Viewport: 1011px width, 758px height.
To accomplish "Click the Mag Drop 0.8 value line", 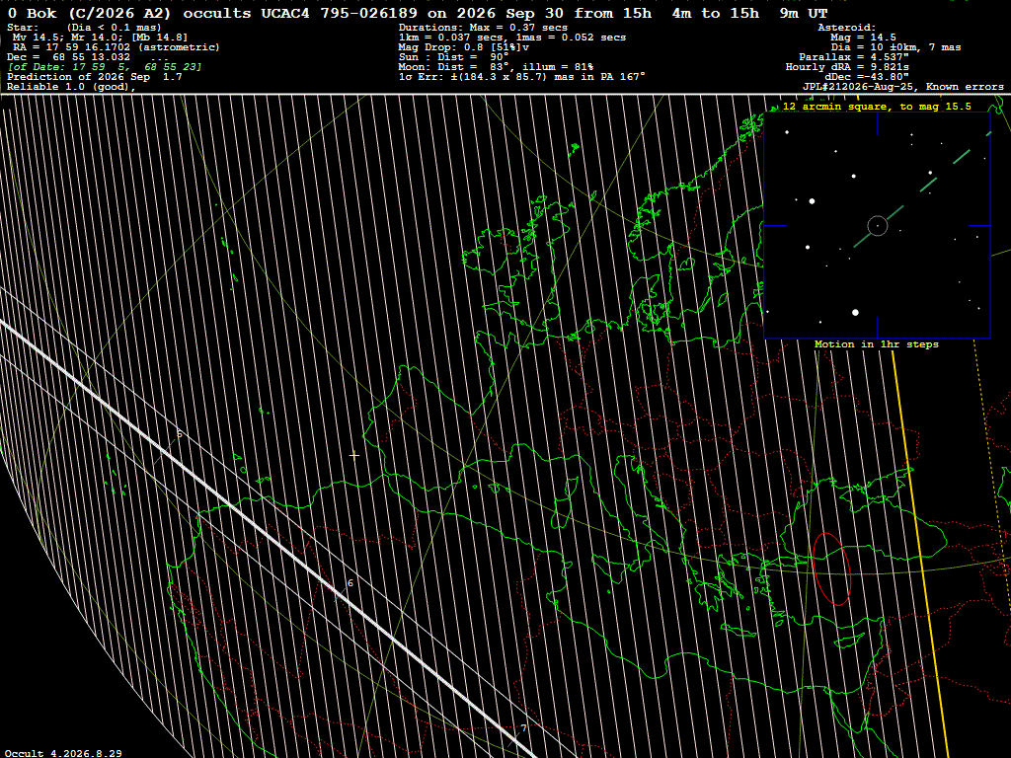I will (x=464, y=47).
